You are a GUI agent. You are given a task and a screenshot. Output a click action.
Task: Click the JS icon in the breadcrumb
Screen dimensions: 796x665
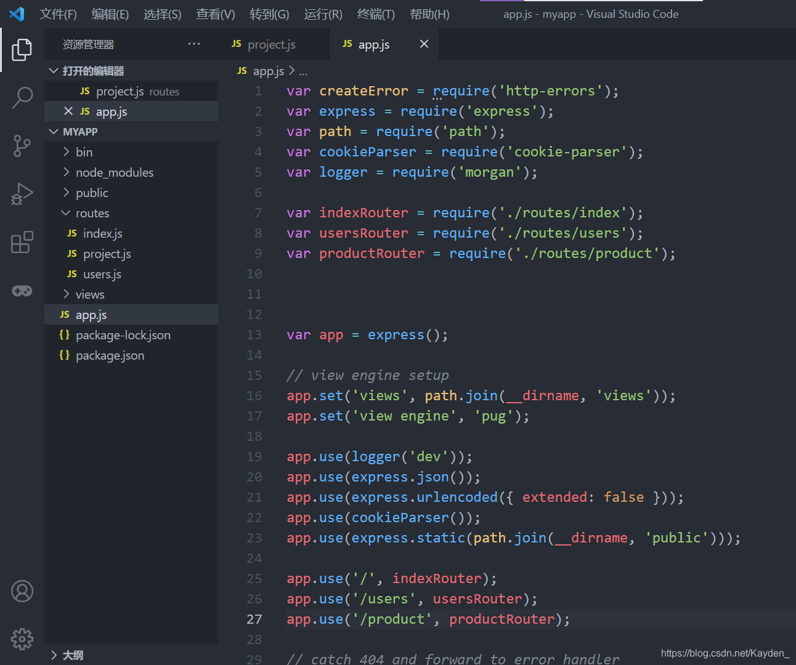pyautogui.click(x=242, y=71)
